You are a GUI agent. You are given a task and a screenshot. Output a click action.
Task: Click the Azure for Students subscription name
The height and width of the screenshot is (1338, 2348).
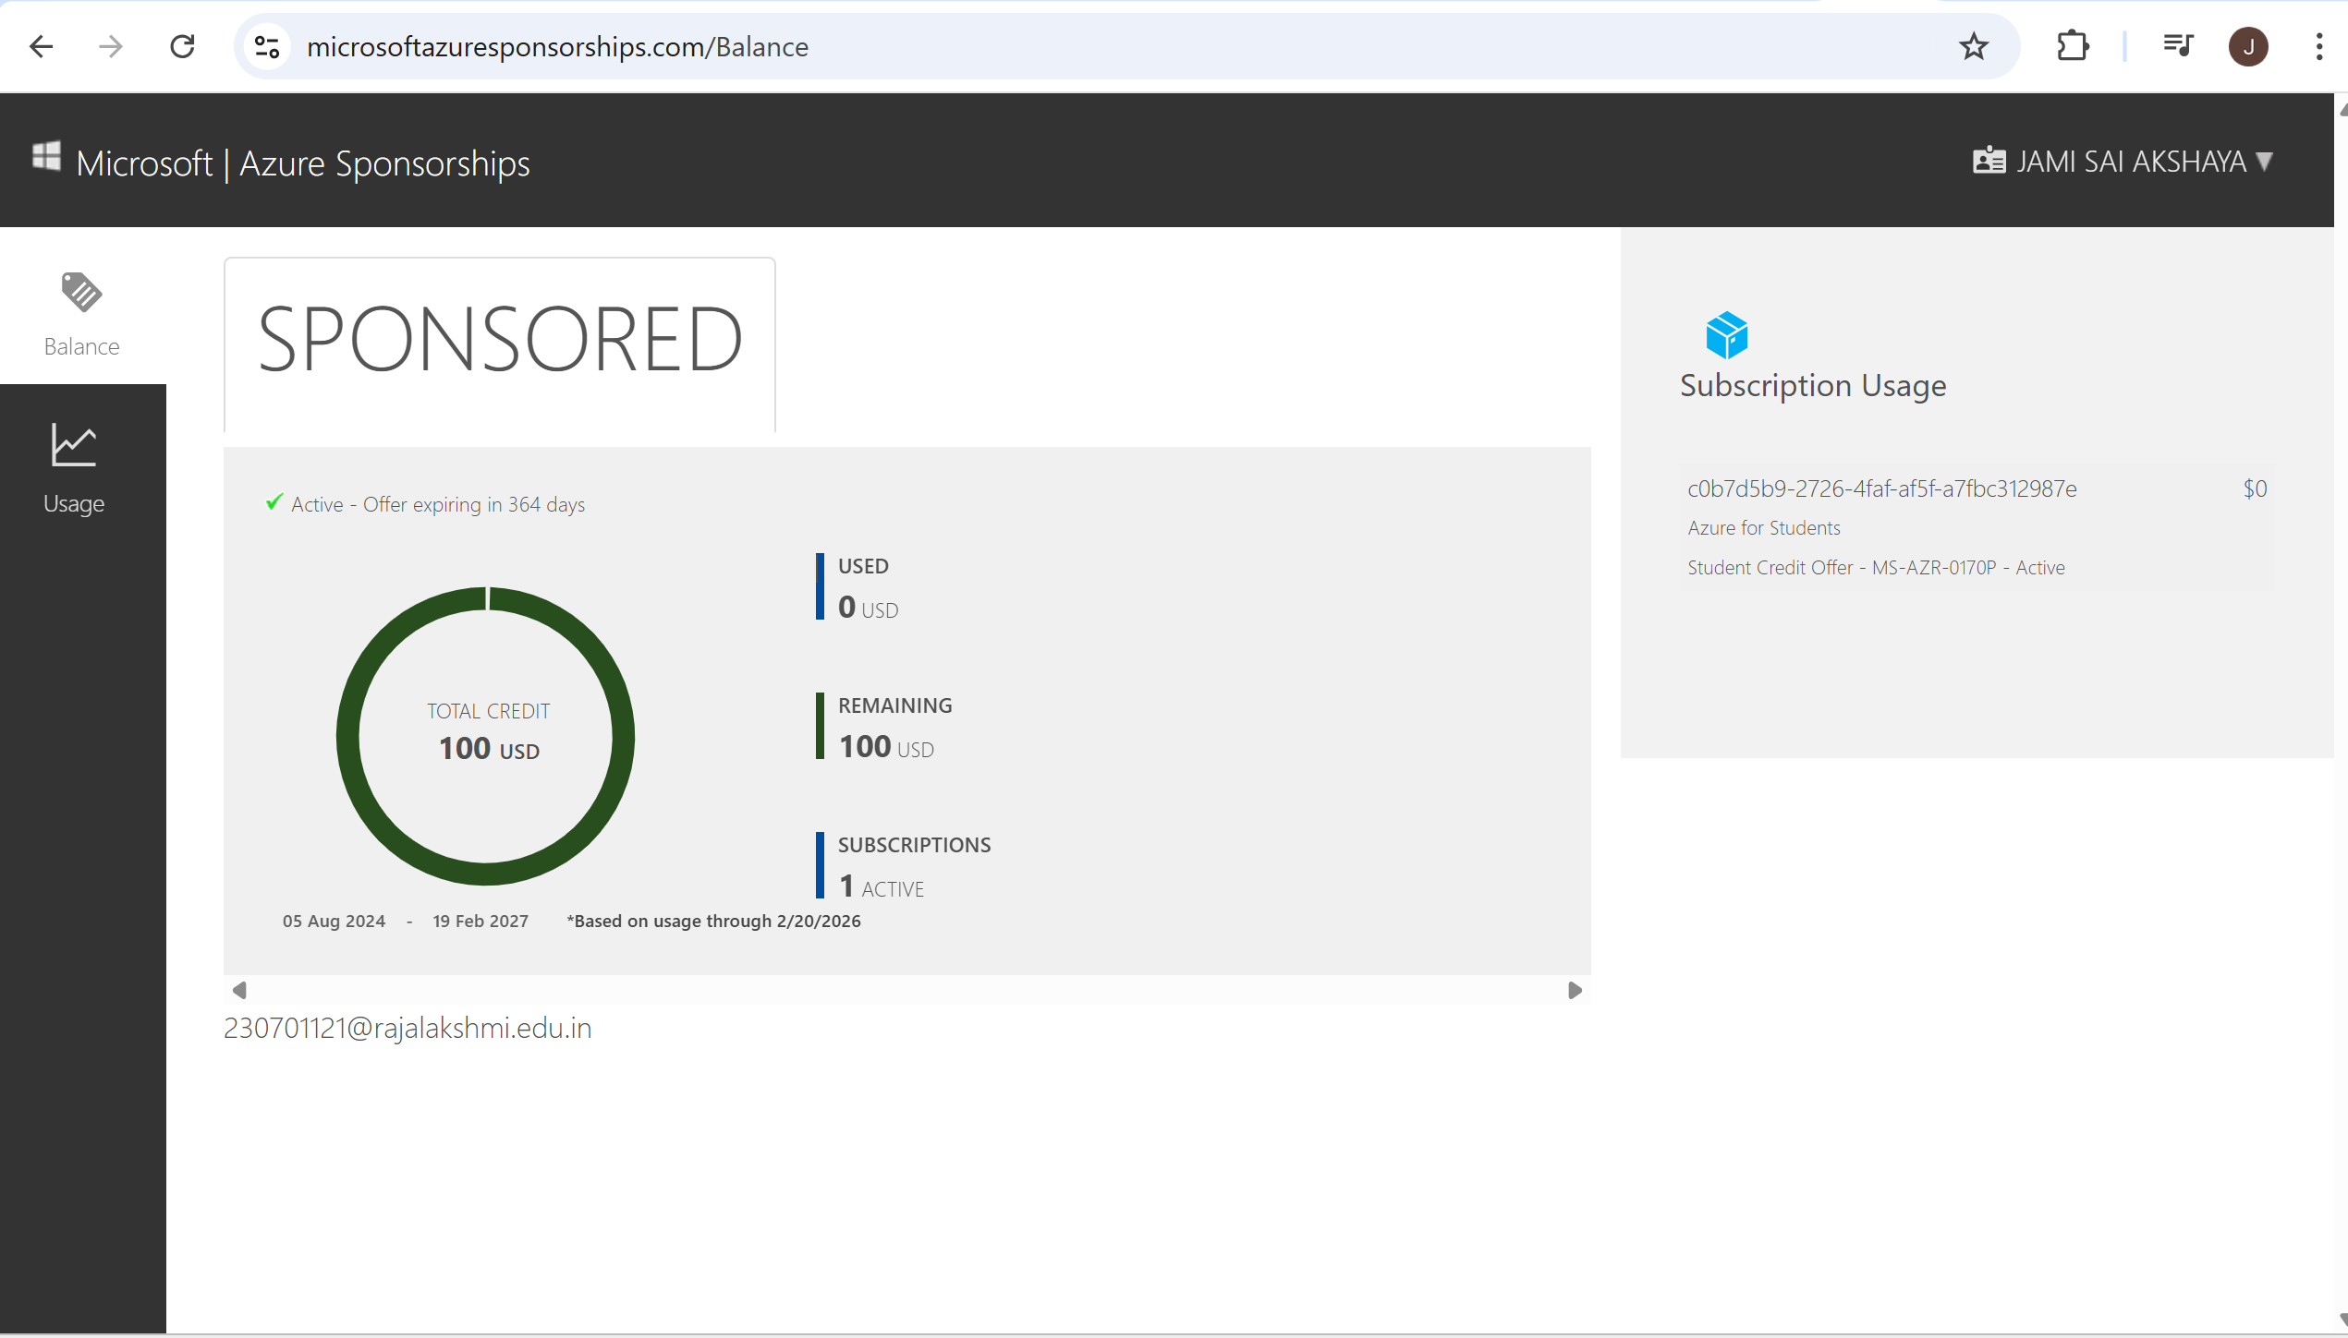click(1764, 528)
